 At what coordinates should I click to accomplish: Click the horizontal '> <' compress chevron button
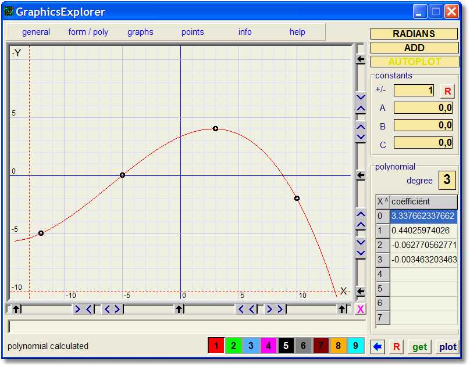click(83, 309)
